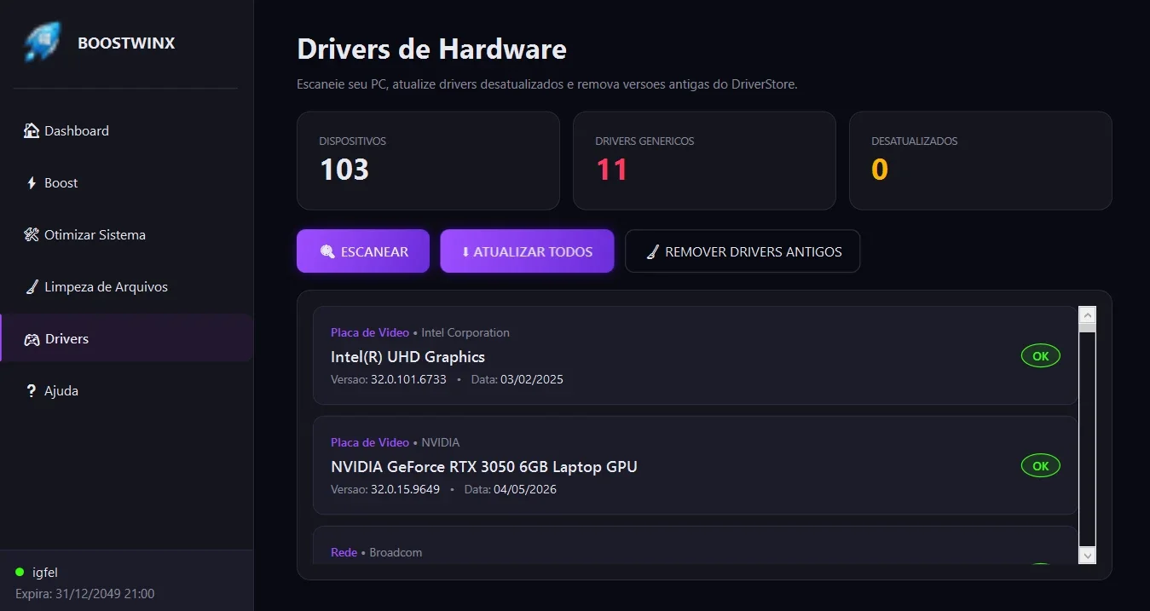Open the Ajuda help page
The height and width of the screenshot is (611, 1150).
point(126,390)
